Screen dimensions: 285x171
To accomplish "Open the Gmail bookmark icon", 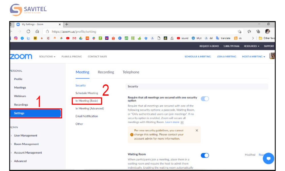I will click(x=74, y=38).
